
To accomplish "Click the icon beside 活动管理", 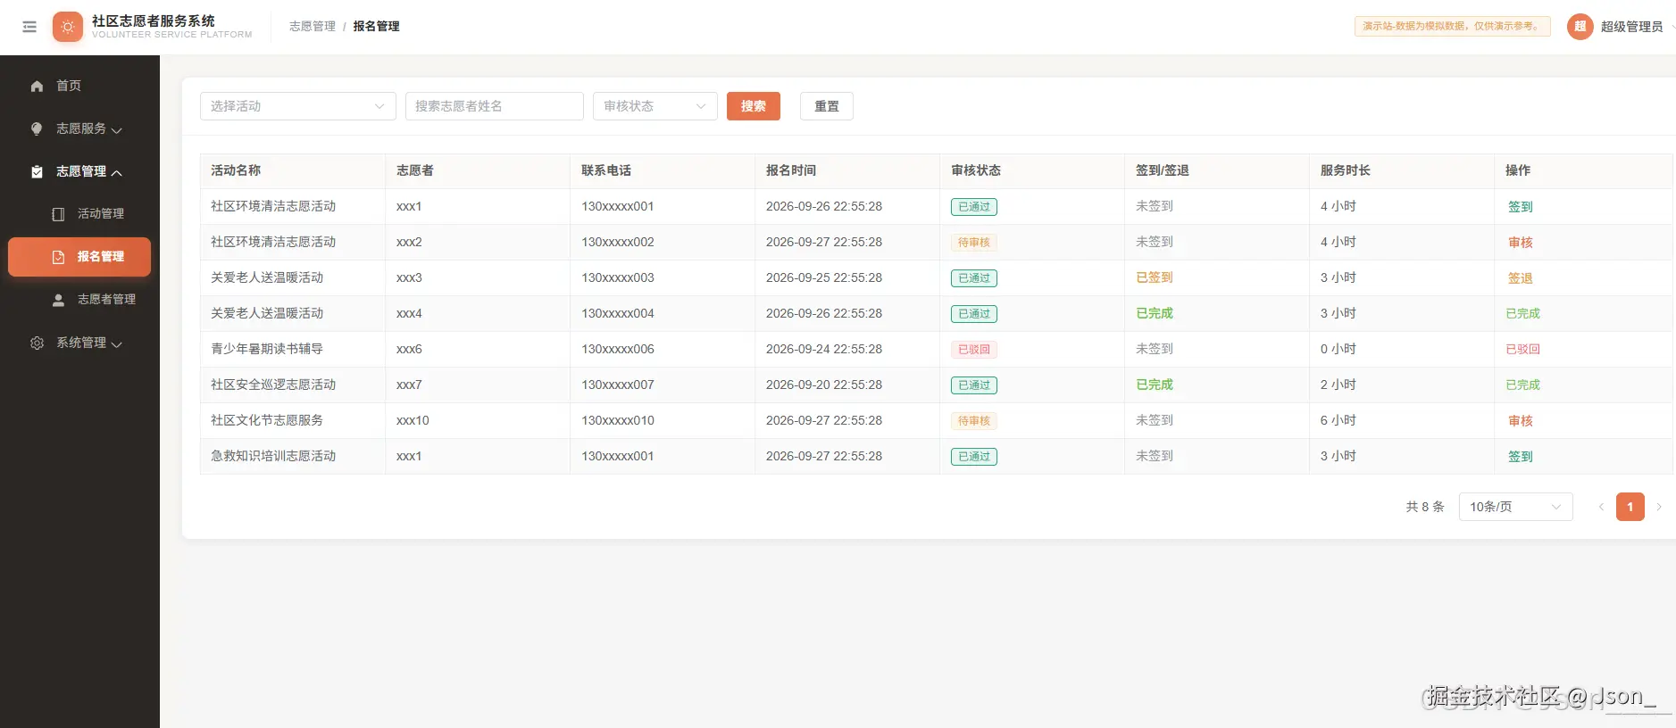I will 58,214.
